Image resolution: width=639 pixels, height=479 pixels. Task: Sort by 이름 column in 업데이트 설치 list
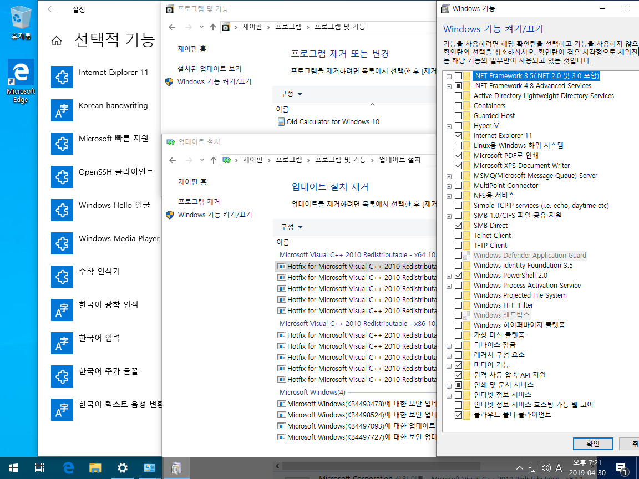(x=283, y=243)
